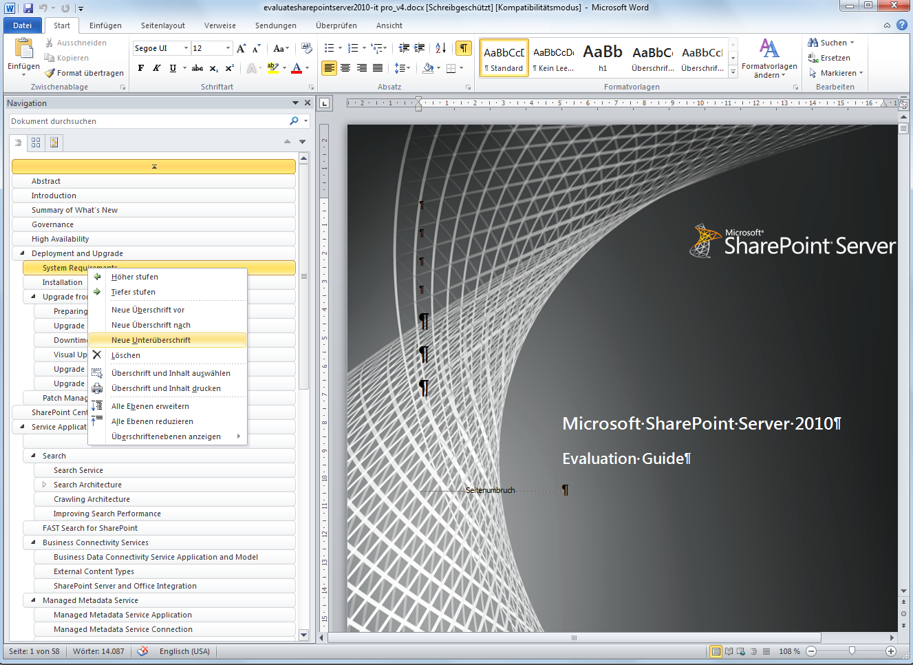
Task: Click the red font color swatch
Action: point(297,68)
